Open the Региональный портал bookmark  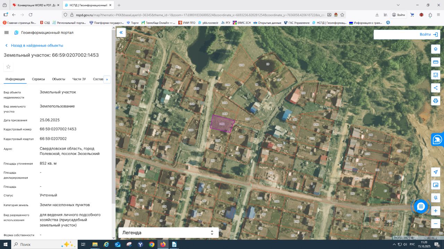click(69, 23)
